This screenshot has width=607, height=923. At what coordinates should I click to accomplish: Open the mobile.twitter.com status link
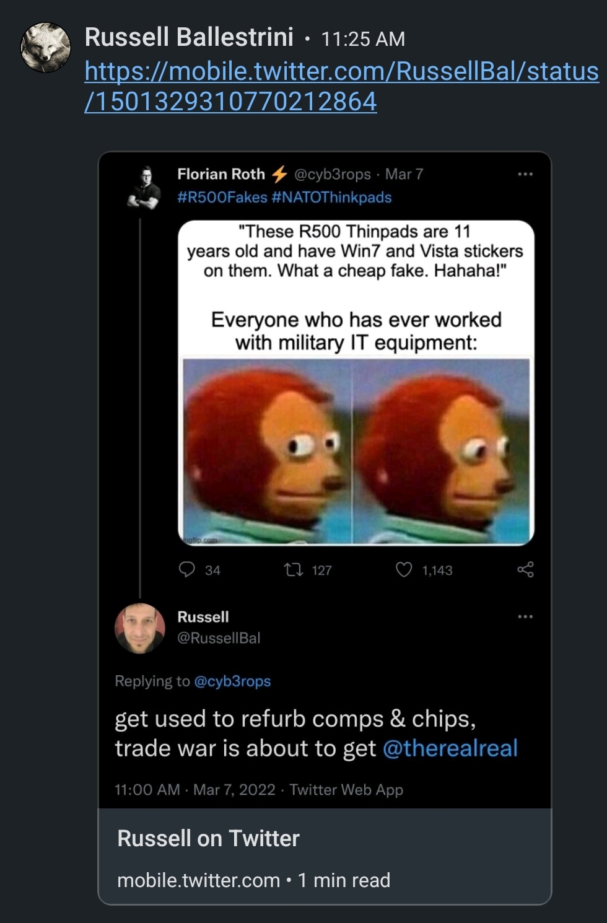[x=341, y=86]
